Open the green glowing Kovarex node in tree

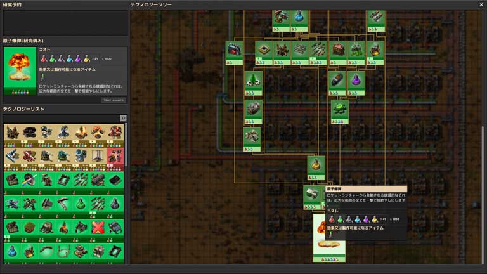[x=339, y=112]
